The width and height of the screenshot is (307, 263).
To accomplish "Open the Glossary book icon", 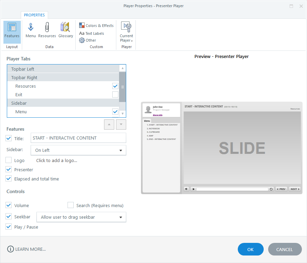I will click(65, 30).
